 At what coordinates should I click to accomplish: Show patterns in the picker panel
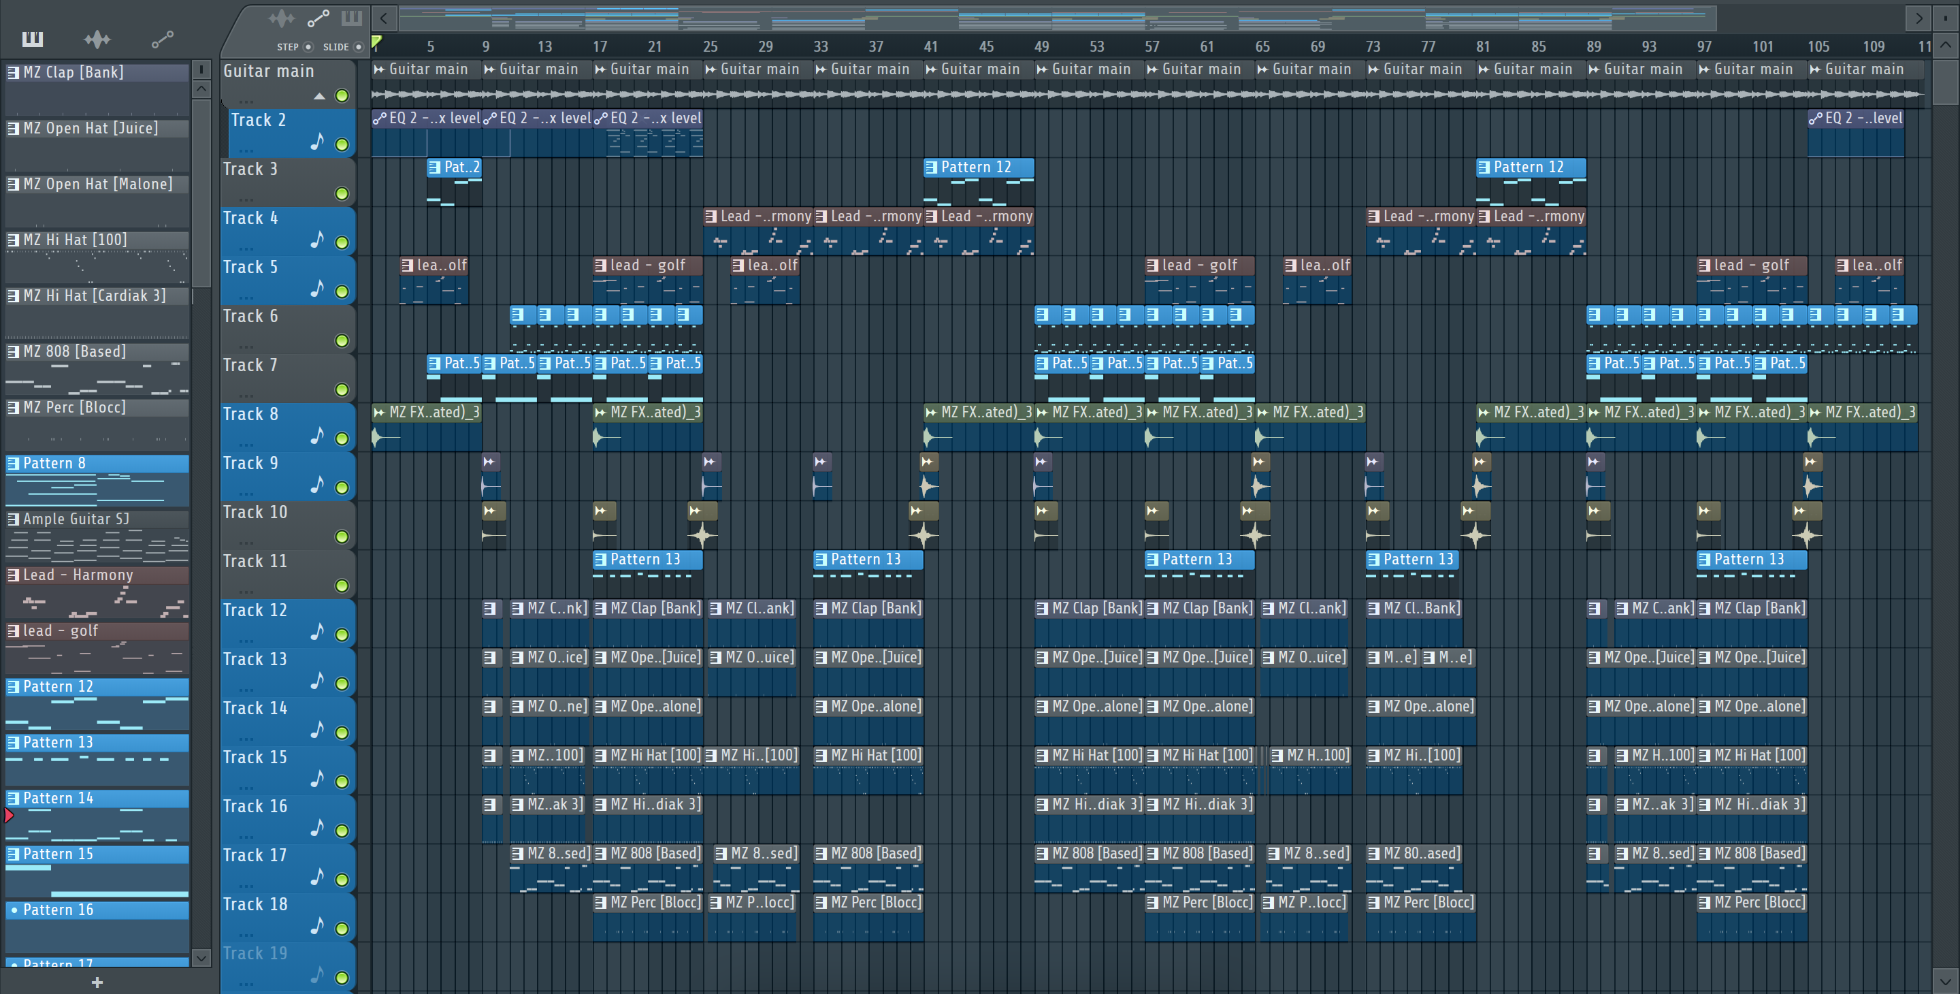[33, 39]
